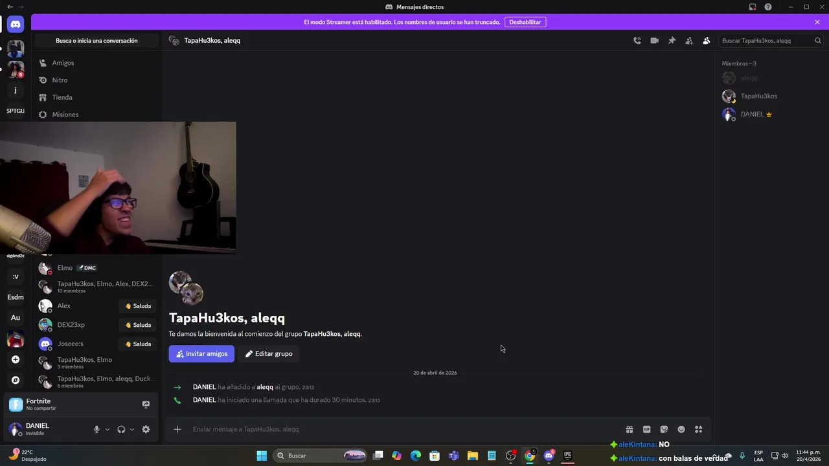Open Misiones in the sidebar

(x=97, y=115)
